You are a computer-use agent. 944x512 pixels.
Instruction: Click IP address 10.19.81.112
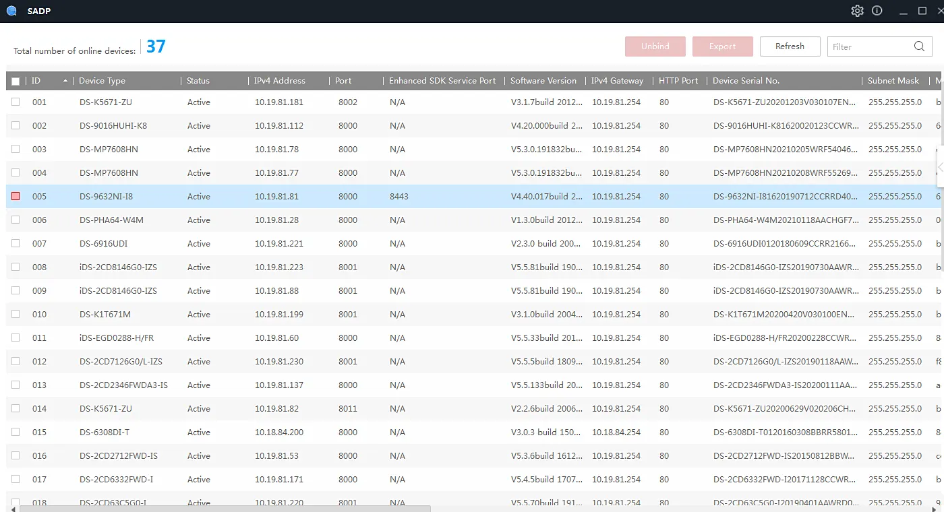(x=279, y=126)
